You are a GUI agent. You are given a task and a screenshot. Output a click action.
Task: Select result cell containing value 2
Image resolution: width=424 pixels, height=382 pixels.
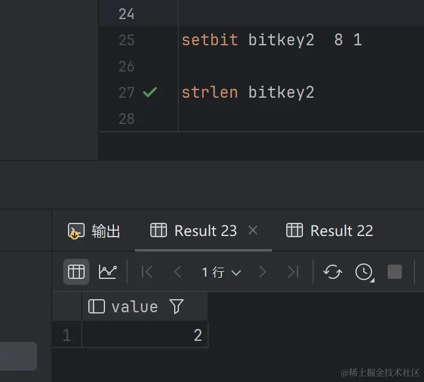tap(144, 335)
